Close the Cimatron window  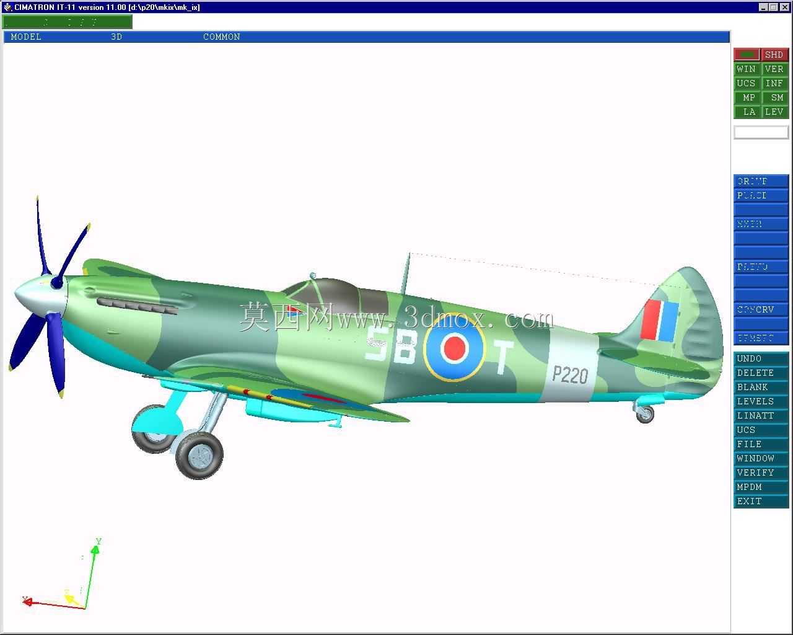(x=784, y=7)
